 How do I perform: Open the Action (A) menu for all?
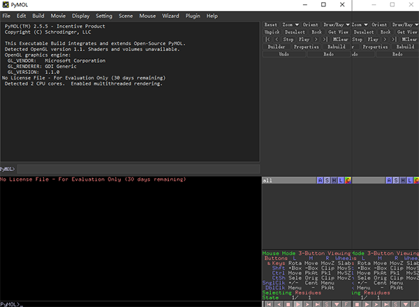coord(321,180)
